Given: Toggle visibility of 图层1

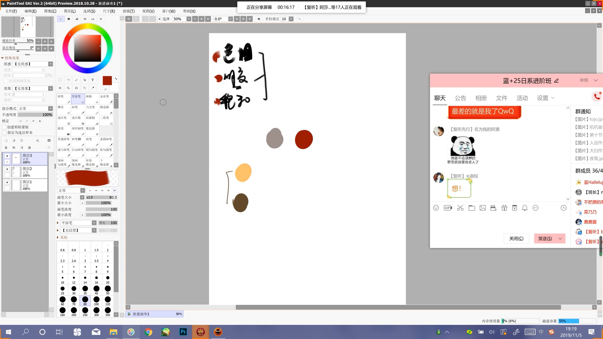Looking at the screenshot, I should pyautogui.click(x=7, y=182).
